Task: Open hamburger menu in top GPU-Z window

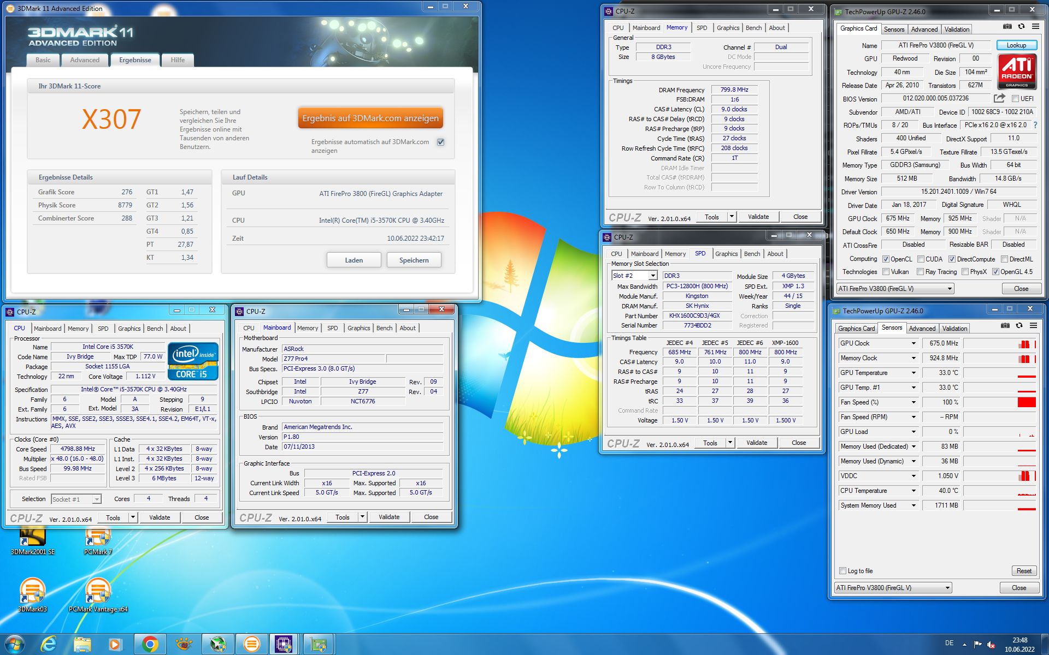Action: pyautogui.click(x=1035, y=26)
